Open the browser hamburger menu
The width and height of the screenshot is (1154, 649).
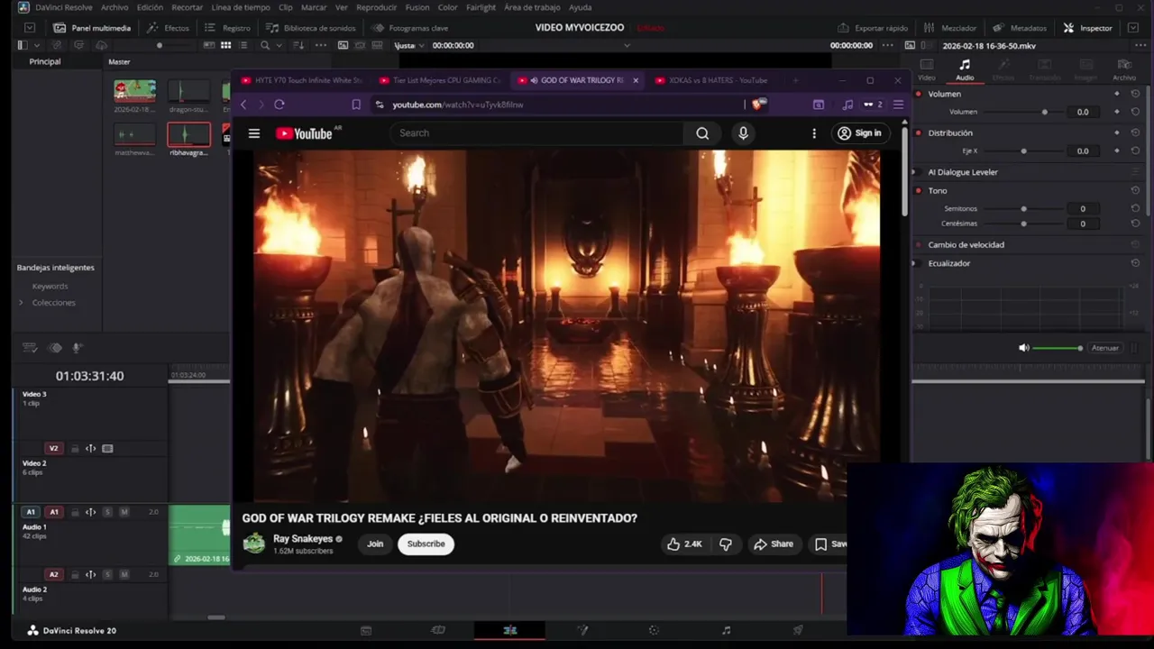[x=898, y=105]
